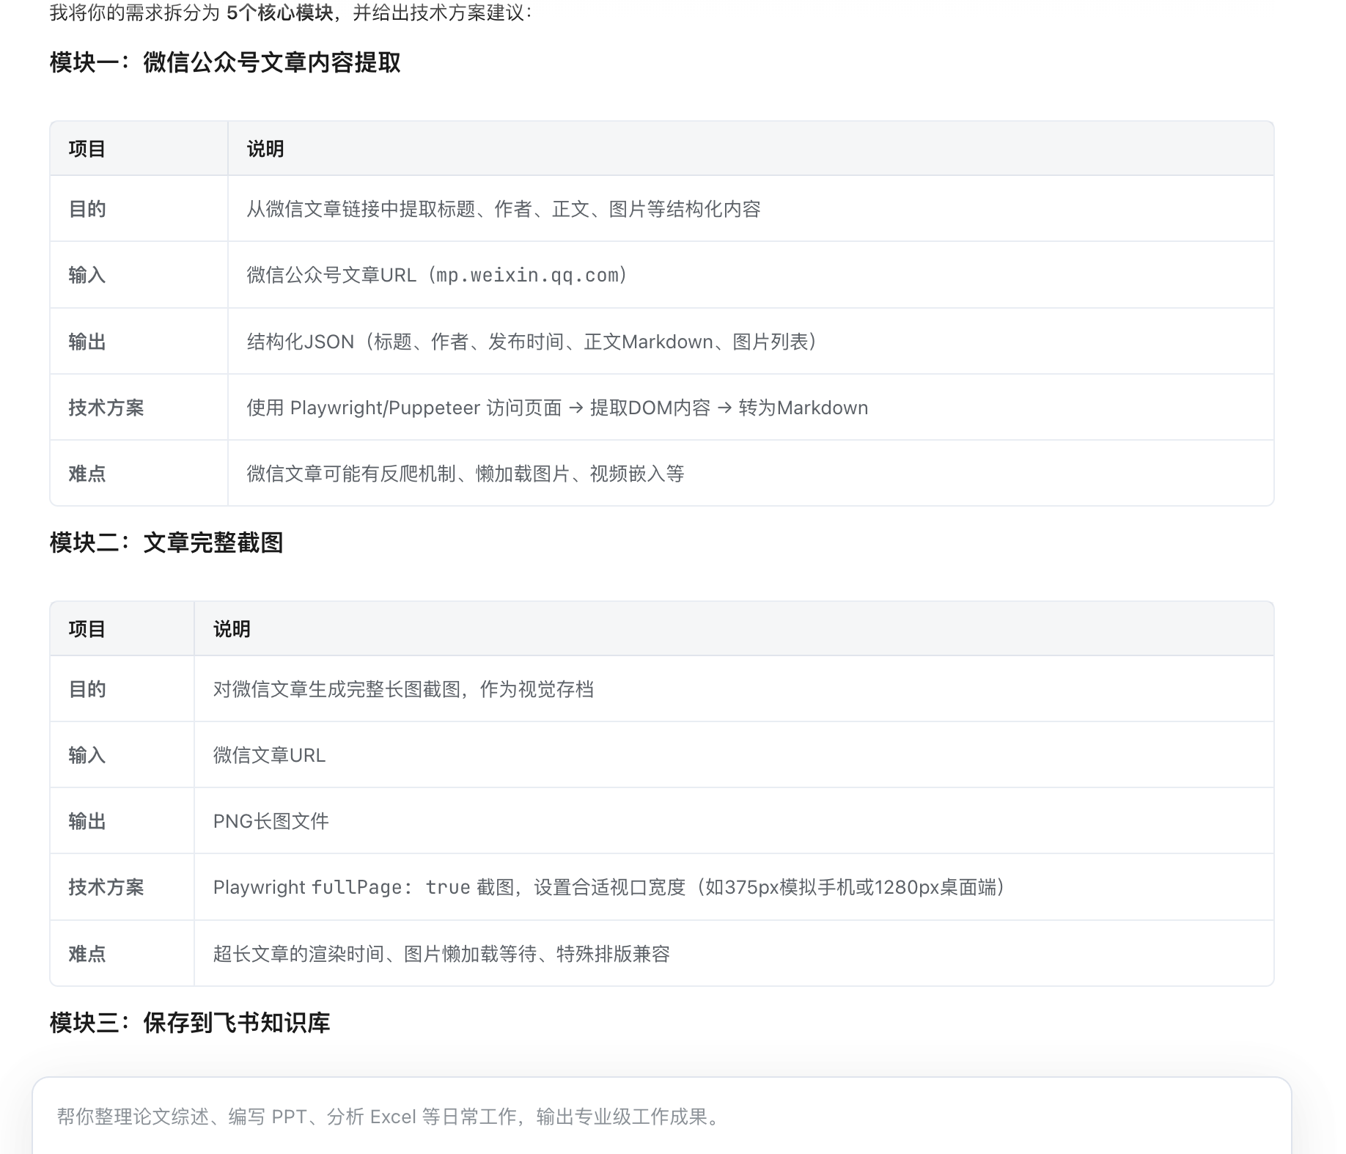Click the 模块三：保存到飞书知识库 heading
1346x1154 pixels.
click(190, 1023)
